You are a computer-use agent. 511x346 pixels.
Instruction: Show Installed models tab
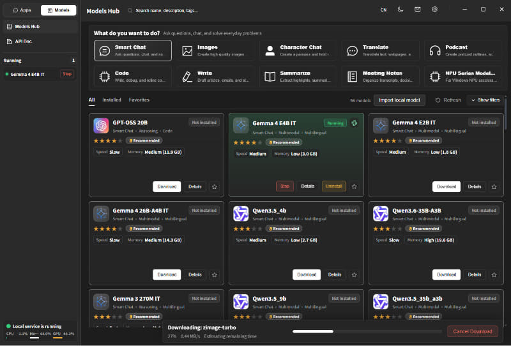point(111,100)
